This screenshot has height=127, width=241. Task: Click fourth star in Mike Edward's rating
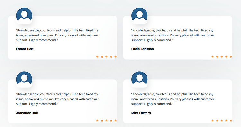[226, 121]
